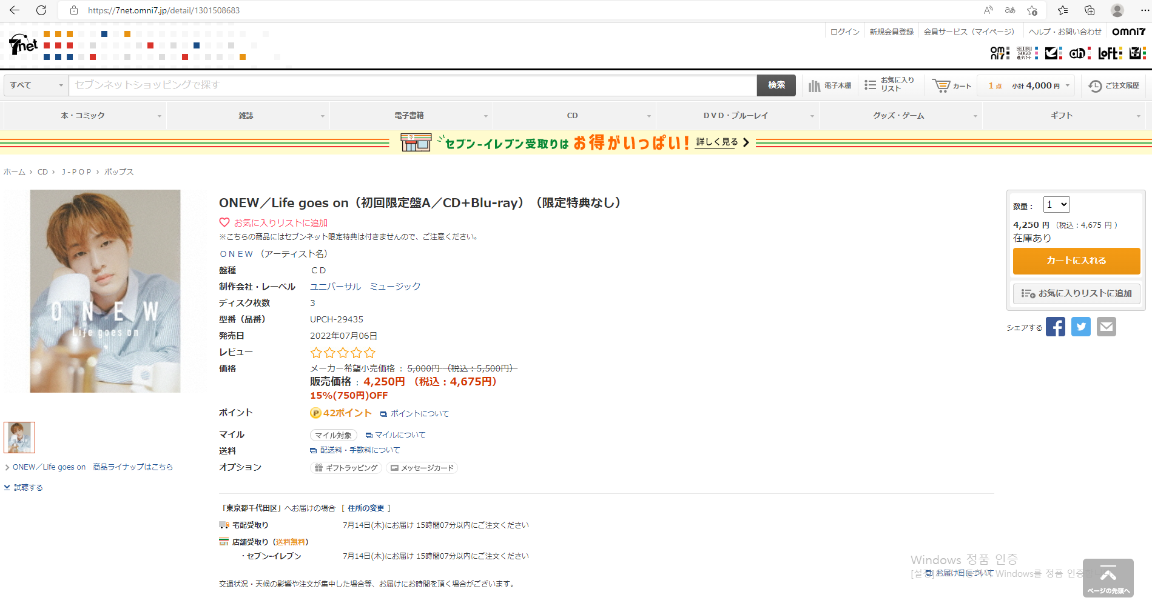Click the page-top arrow button
Viewport: 1152px width, 609px height.
(1108, 578)
